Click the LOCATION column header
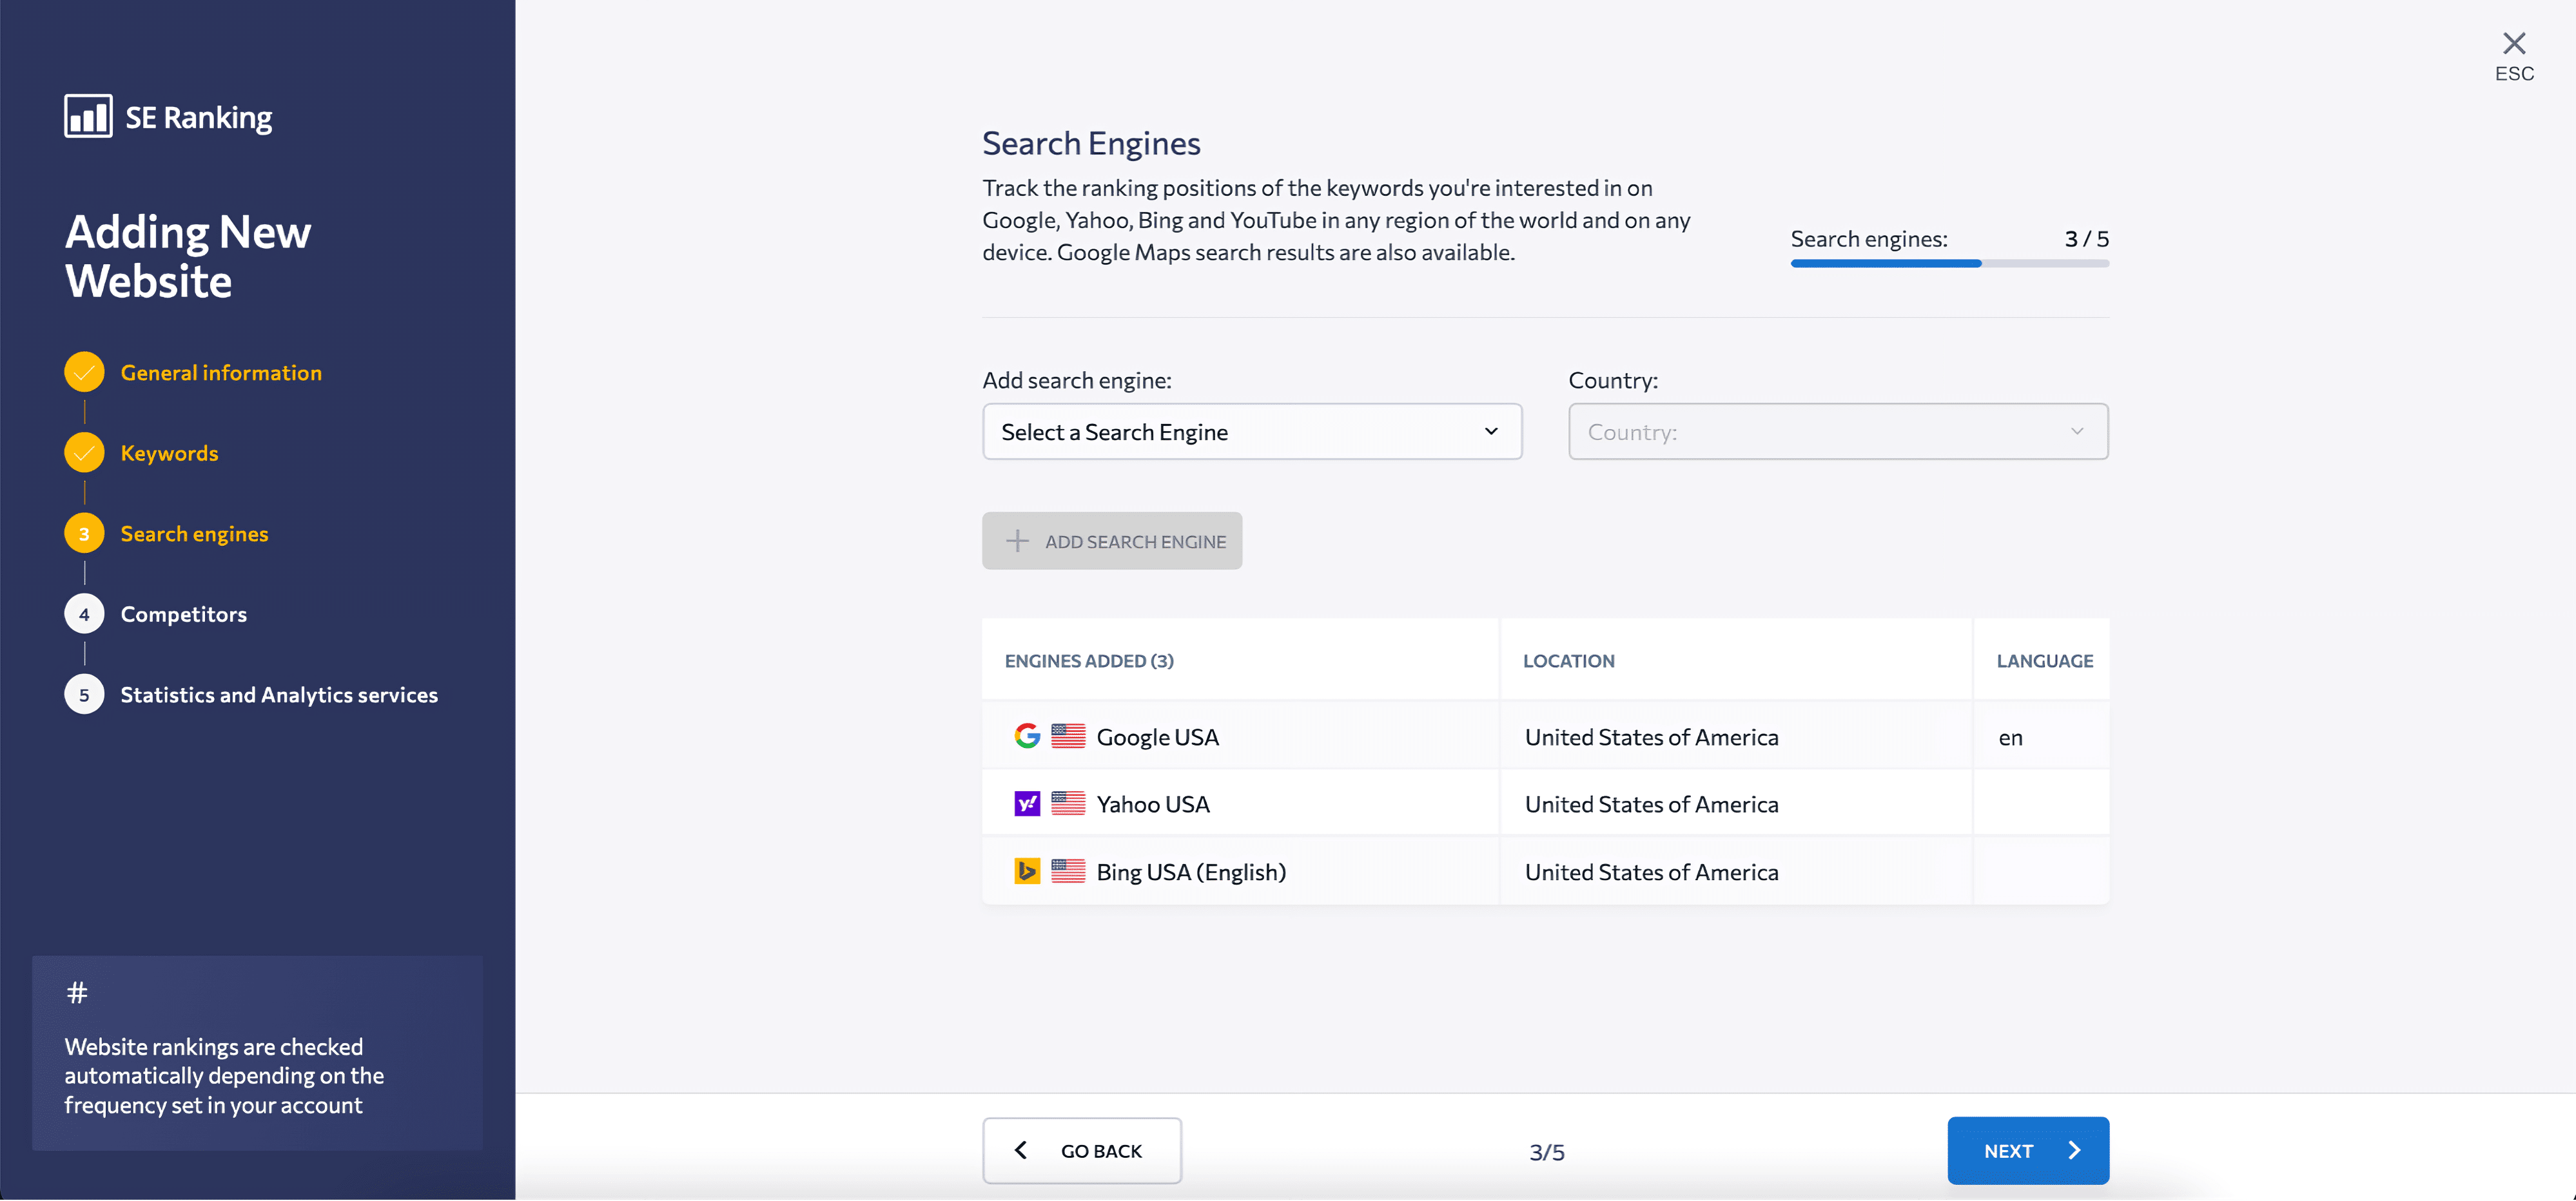Viewport: 2576px width, 1201px height. pos(1568,662)
